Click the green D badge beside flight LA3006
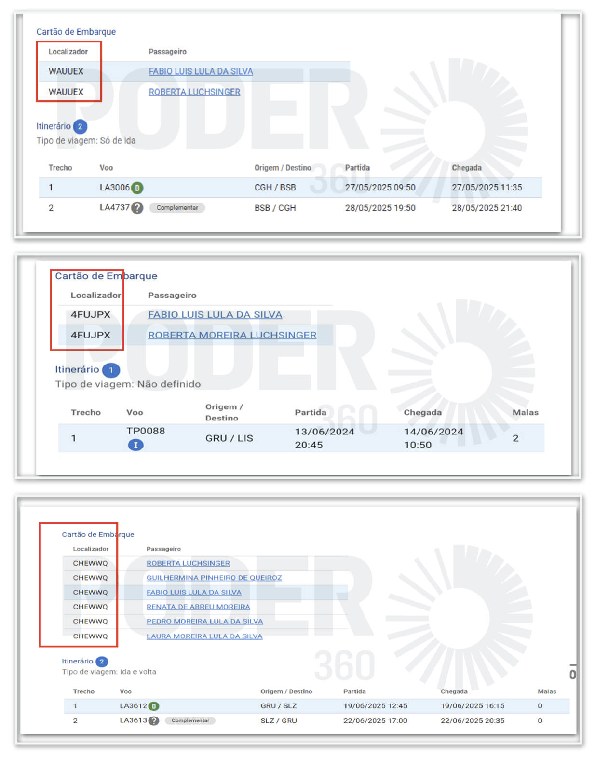Viewport: 595px width, 758px height. click(x=137, y=188)
